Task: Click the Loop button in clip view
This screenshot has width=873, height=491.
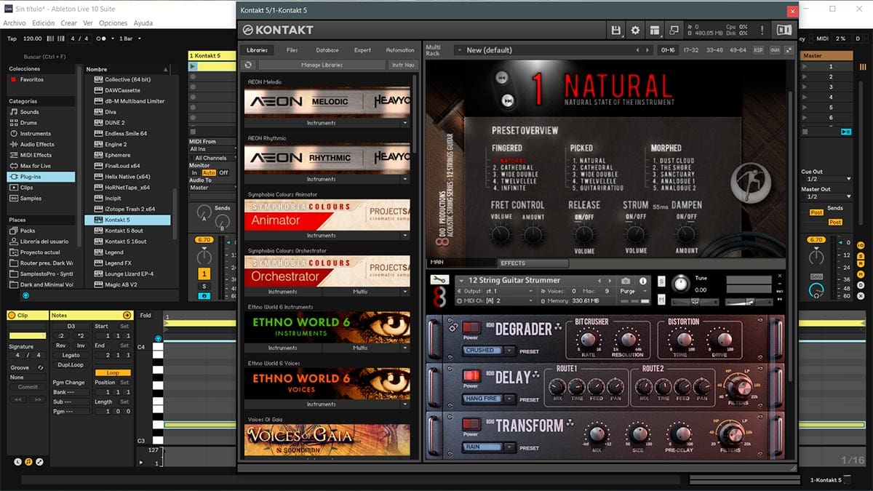Action: point(113,372)
